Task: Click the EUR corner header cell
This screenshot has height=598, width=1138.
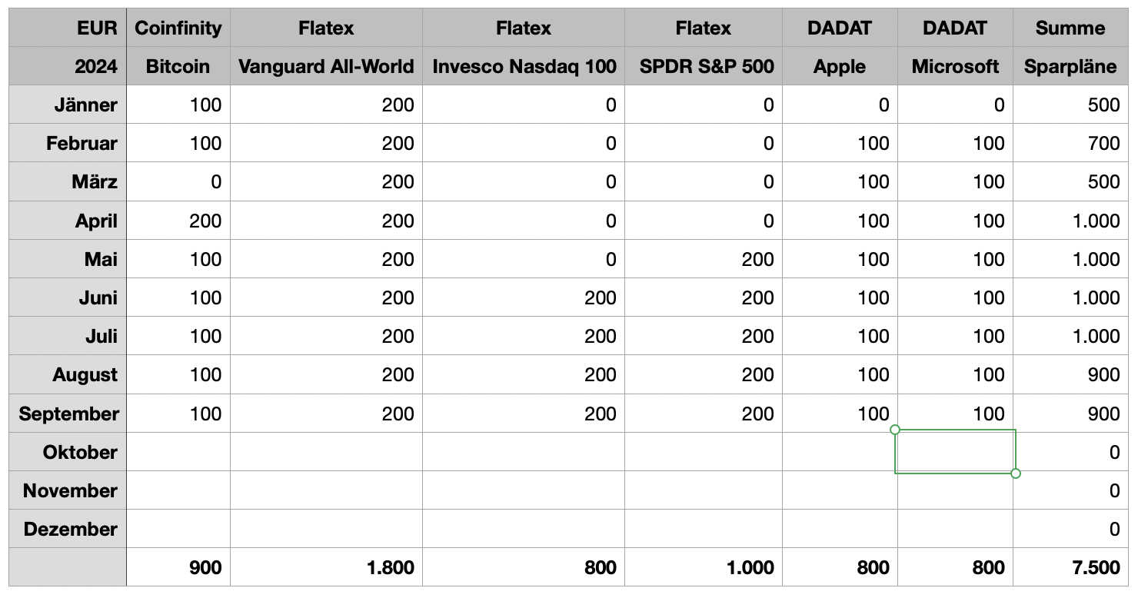Action: pyautogui.click(x=68, y=28)
